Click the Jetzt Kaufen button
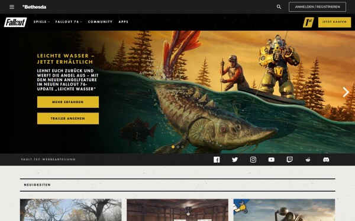The image size is (355, 221). click(x=334, y=22)
